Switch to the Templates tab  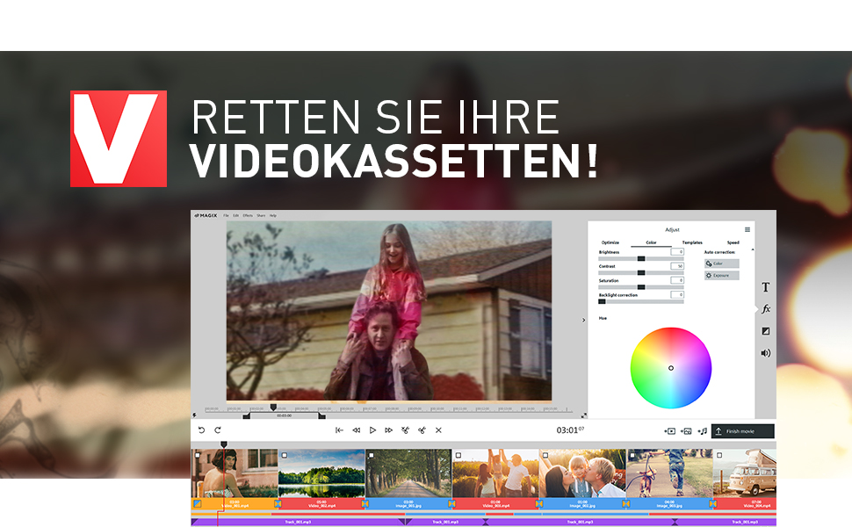(692, 242)
